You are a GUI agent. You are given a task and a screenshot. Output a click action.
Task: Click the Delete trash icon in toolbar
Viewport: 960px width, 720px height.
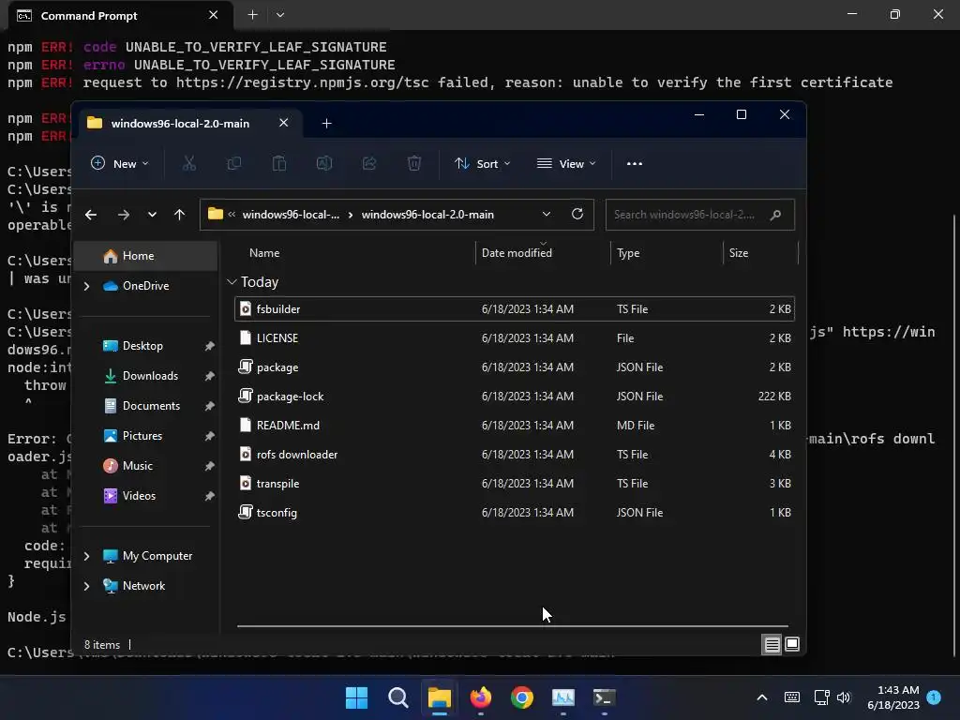point(414,163)
